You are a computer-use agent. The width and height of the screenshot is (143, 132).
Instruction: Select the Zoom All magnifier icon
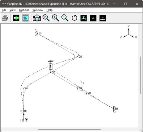pos(46,18)
